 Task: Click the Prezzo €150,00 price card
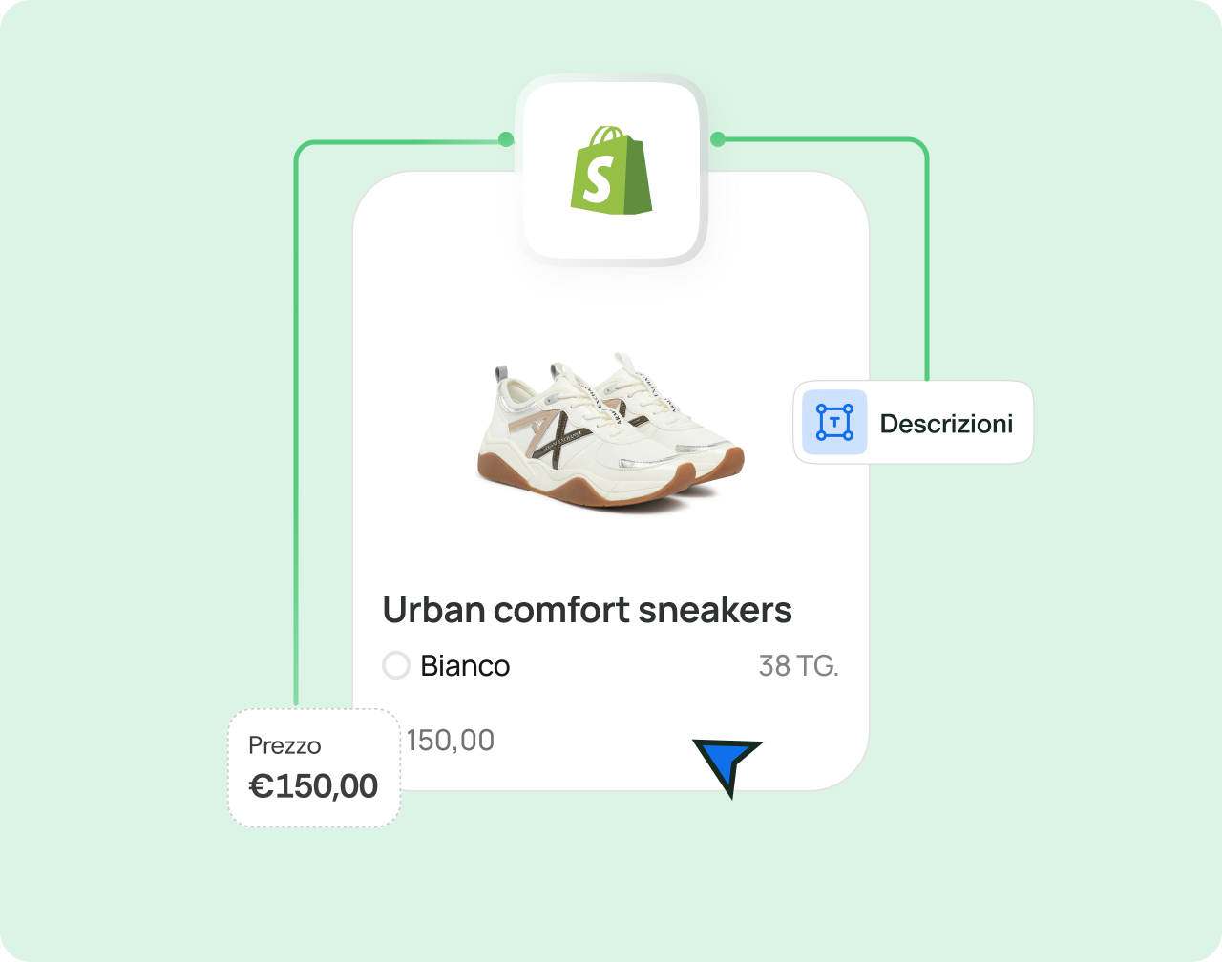314,768
